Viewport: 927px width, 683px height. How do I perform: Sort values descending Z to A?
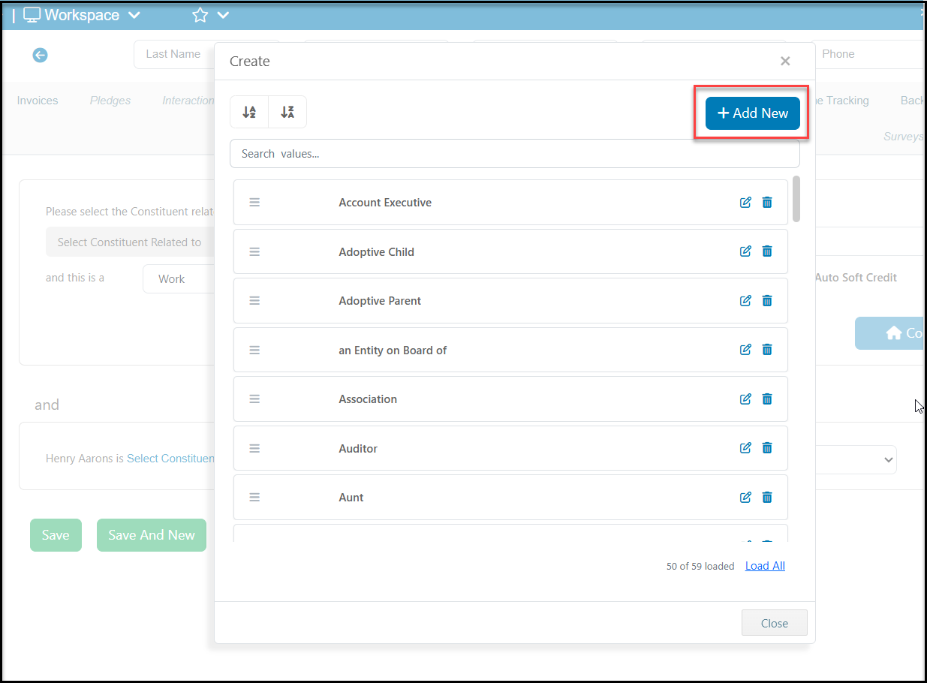287,113
